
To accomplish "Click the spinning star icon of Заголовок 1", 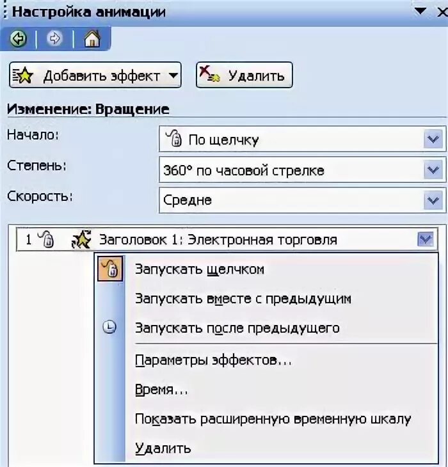I will [x=81, y=239].
